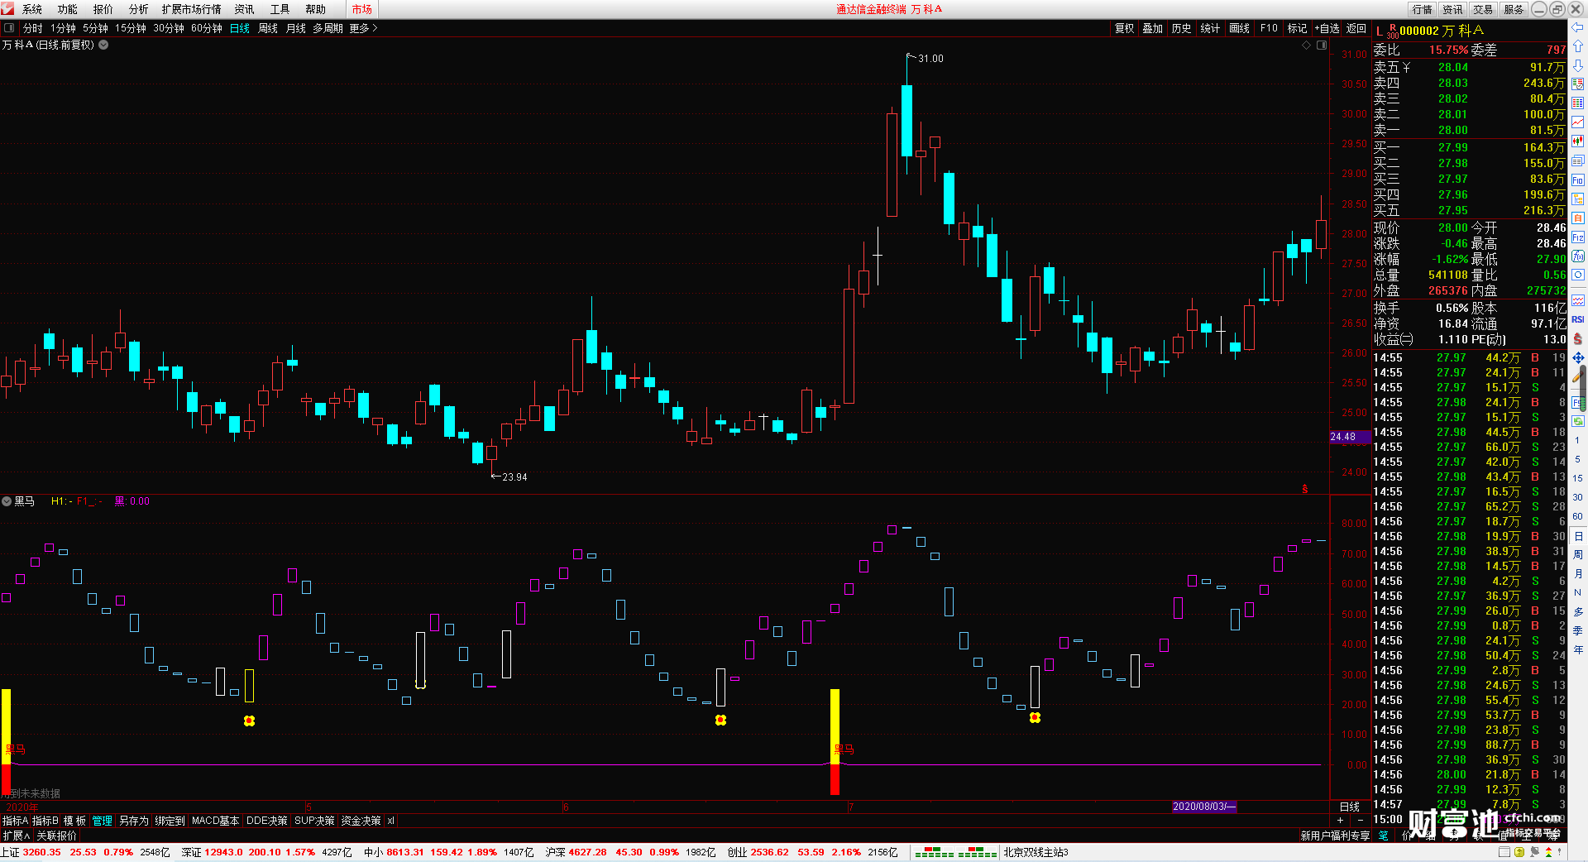Click the 24.48 price marker on axis
The width and height of the screenshot is (1588, 862).
(1348, 436)
